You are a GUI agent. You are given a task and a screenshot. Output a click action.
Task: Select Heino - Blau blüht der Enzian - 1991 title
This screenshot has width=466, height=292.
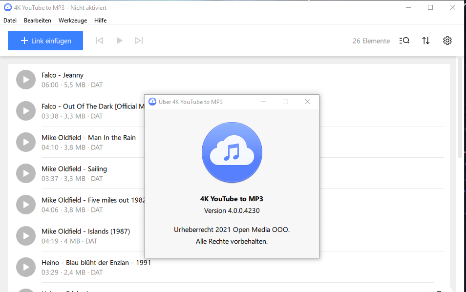tap(96, 263)
